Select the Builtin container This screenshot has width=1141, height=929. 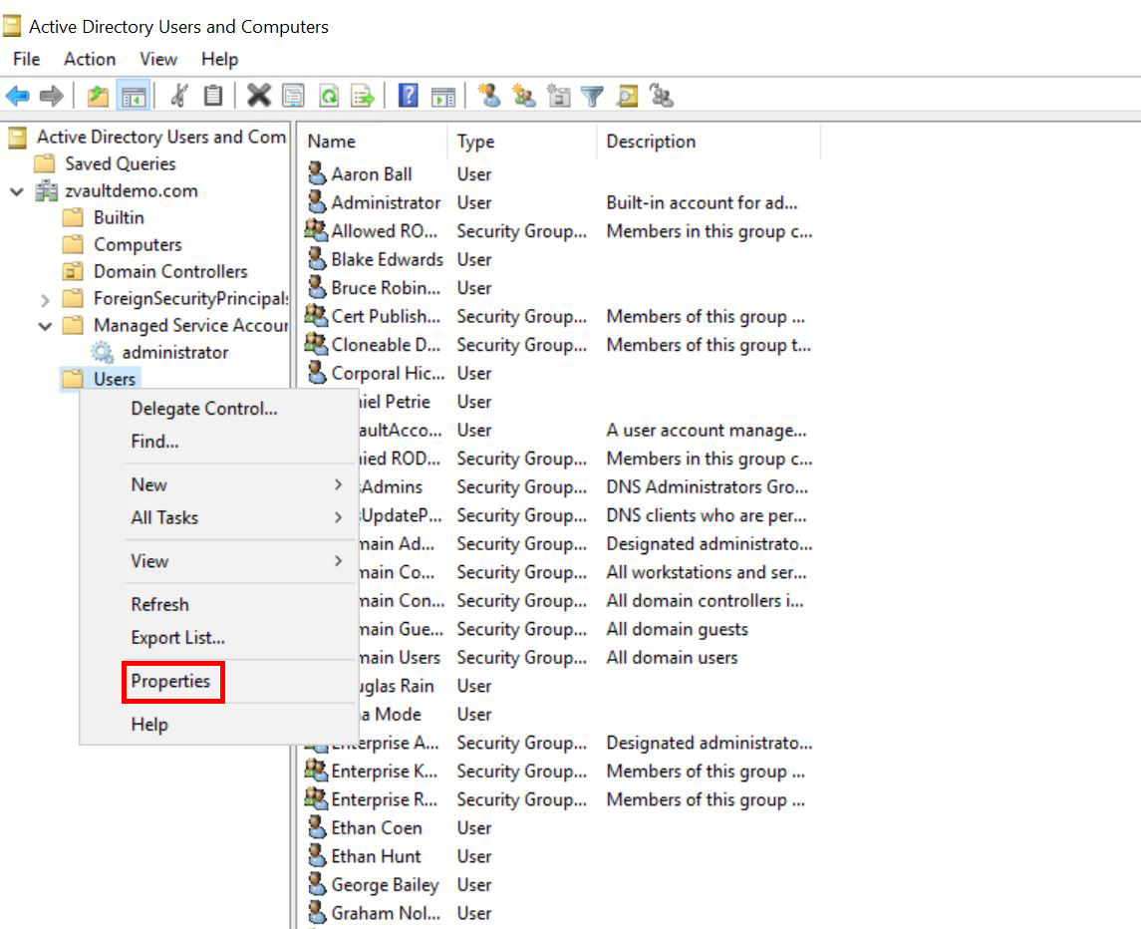click(x=119, y=217)
